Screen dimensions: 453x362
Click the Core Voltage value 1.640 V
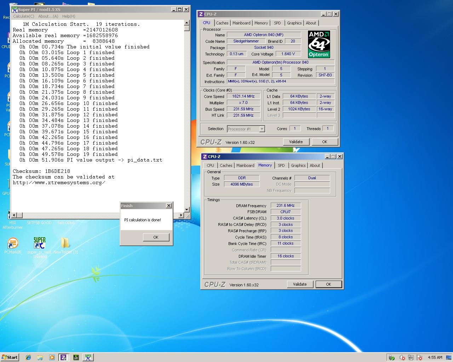(288, 54)
